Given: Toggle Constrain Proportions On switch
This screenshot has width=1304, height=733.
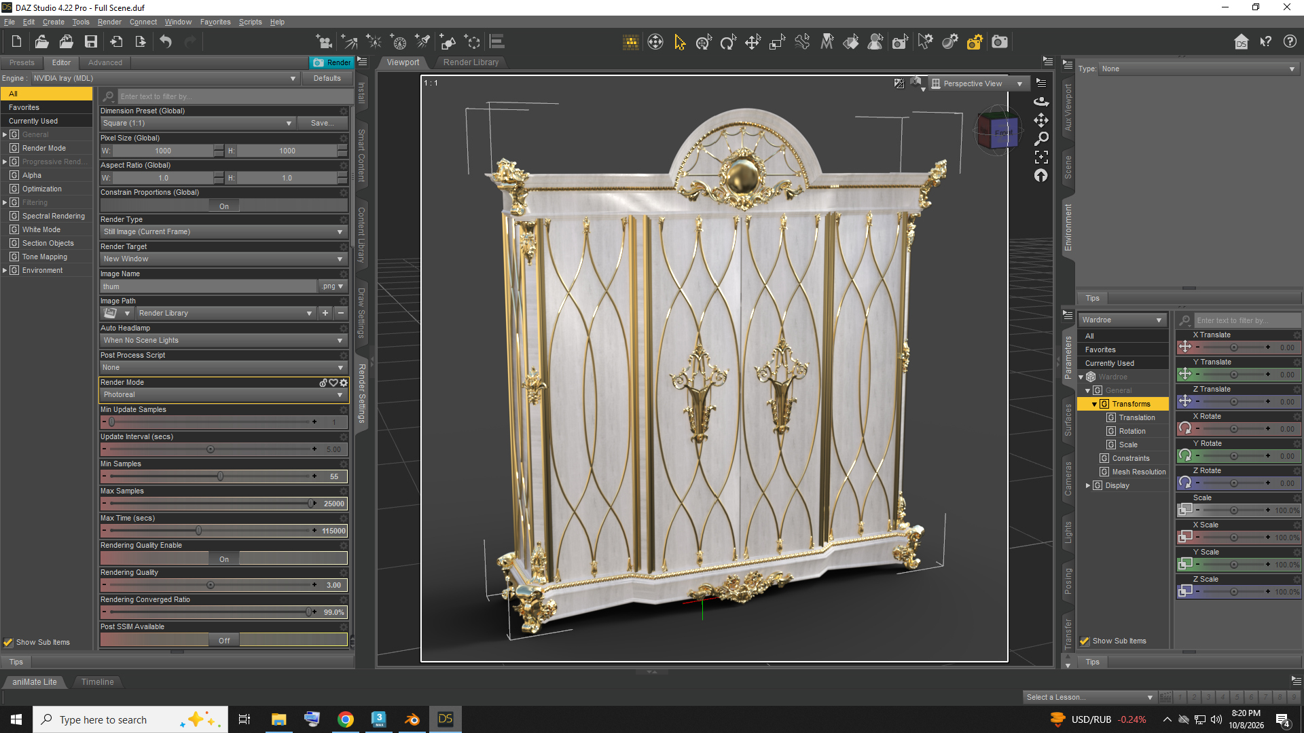Looking at the screenshot, I should pos(224,206).
